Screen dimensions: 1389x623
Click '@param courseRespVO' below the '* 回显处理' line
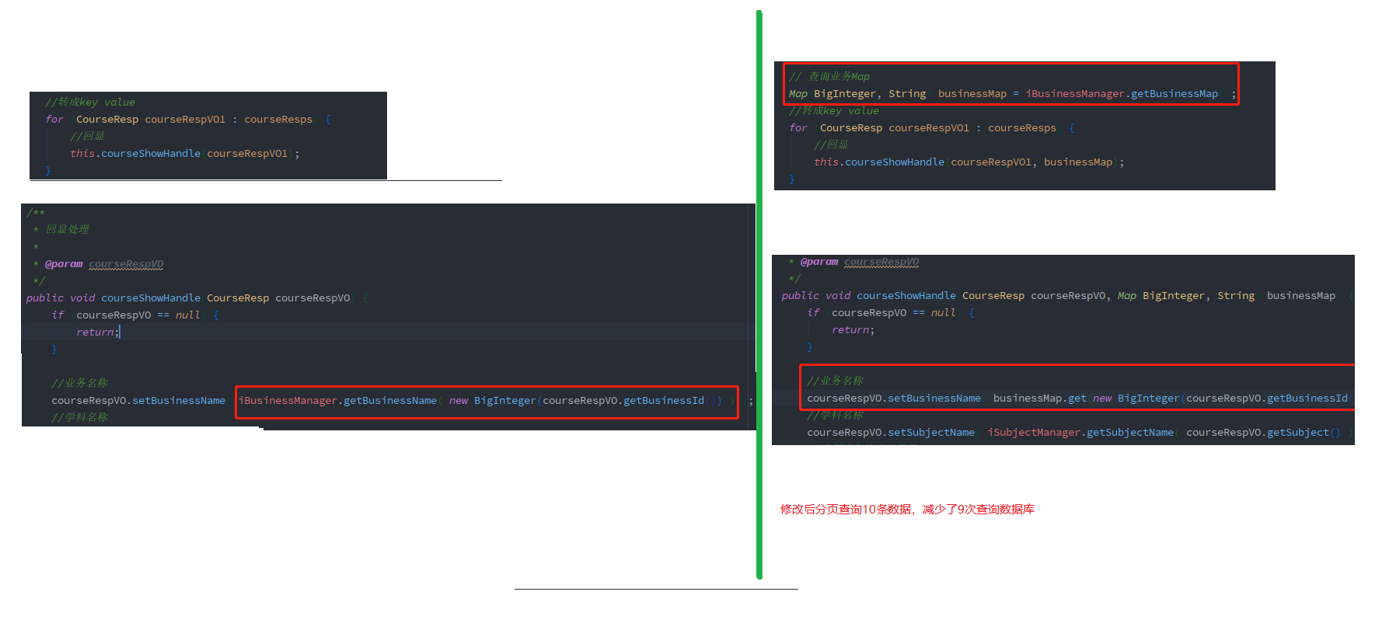(103, 263)
